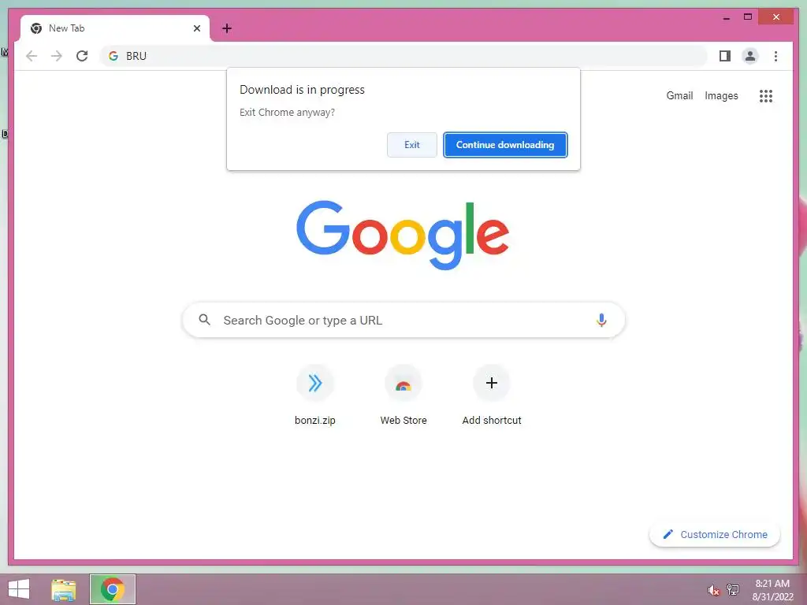This screenshot has height=605, width=807.
Task: Open File Explorer from taskbar
Action: pos(64,589)
